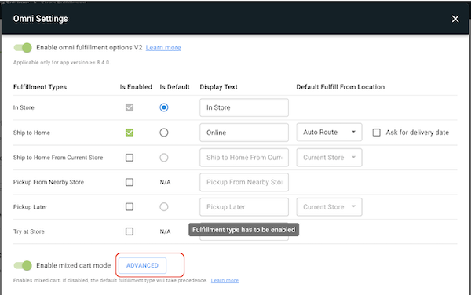
Task: Click the Is Default column header
Action: [x=174, y=87]
